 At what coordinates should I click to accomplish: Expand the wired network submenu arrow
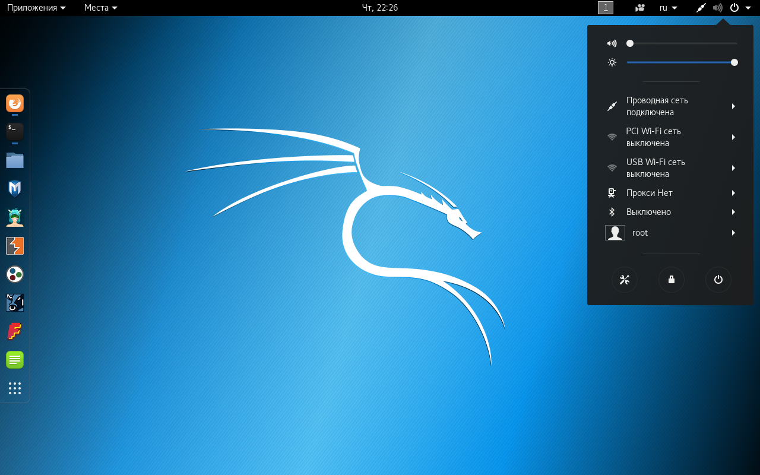point(734,106)
